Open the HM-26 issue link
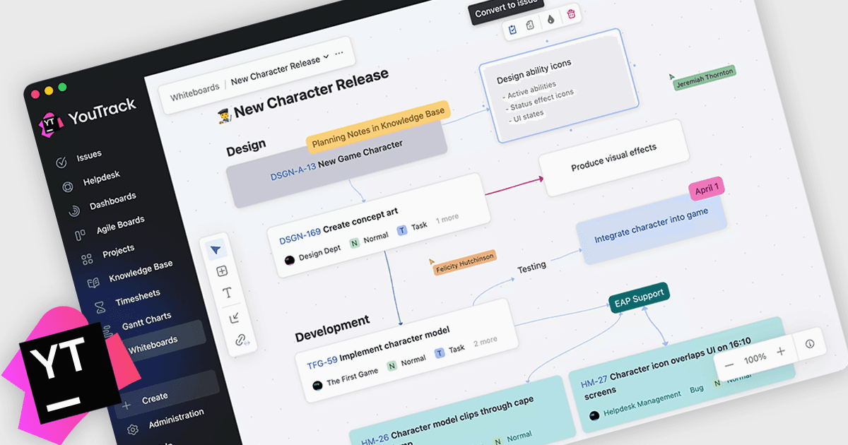 coord(375,439)
